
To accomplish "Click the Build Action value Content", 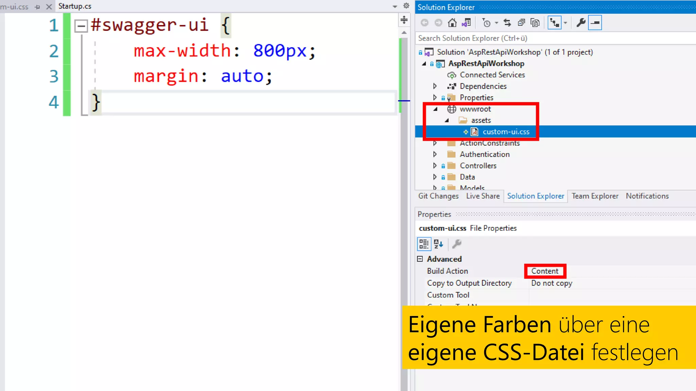I will [545, 271].
